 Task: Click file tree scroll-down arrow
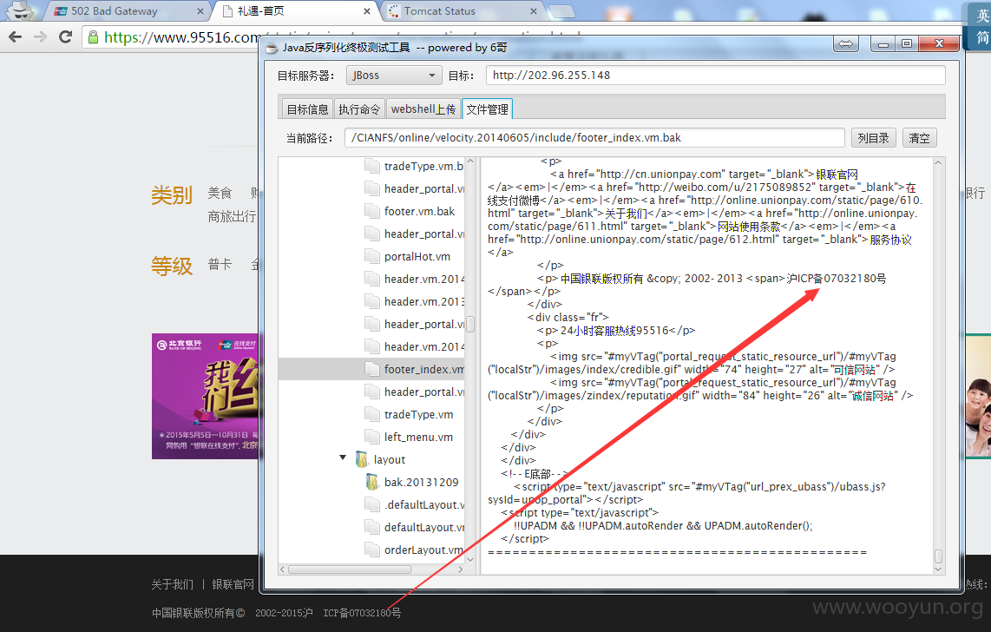pos(470,559)
